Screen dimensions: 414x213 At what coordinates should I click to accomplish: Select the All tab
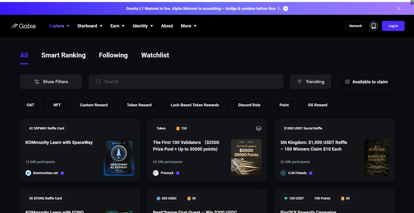(x=24, y=55)
